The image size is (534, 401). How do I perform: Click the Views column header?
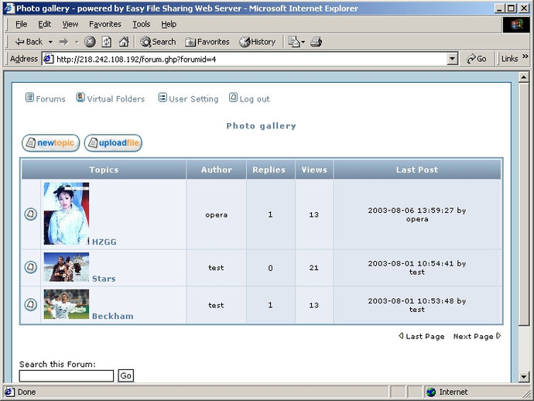pos(314,170)
